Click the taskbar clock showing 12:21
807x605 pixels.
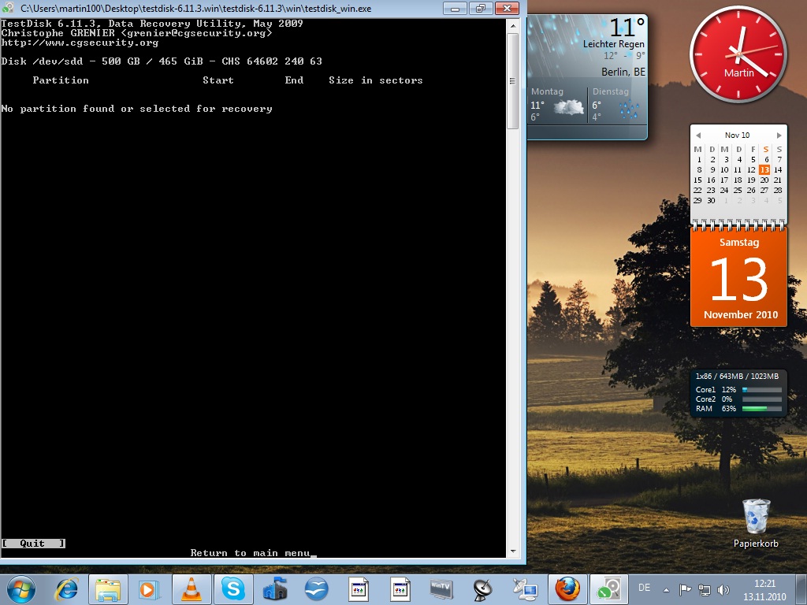[x=764, y=590]
